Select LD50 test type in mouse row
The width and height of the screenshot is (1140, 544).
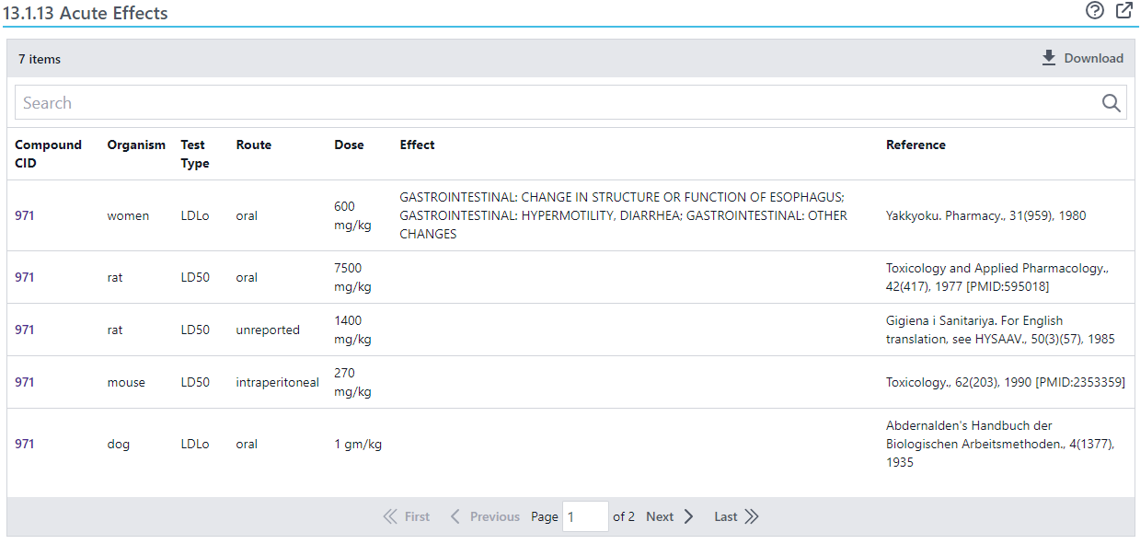coord(195,382)
